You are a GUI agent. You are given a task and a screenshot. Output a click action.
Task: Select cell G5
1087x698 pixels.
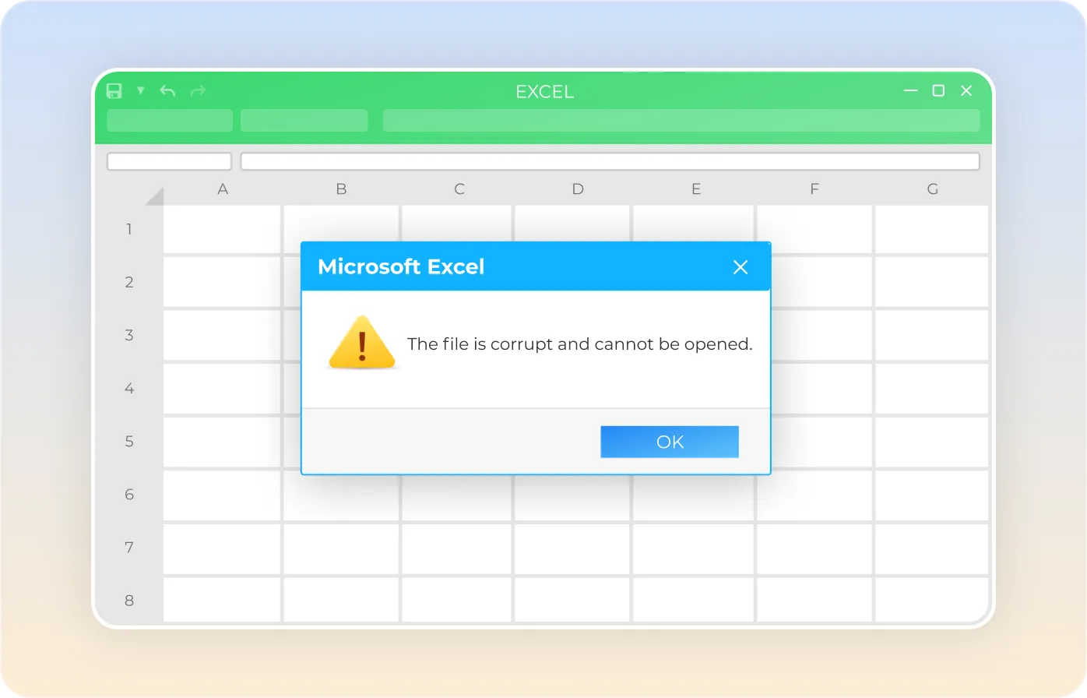pos(932,442)
